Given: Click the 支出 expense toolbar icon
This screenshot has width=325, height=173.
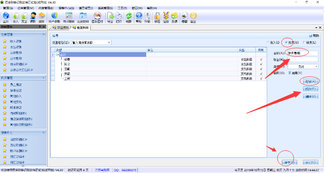Looking at the screenshot, I should 24,17.
